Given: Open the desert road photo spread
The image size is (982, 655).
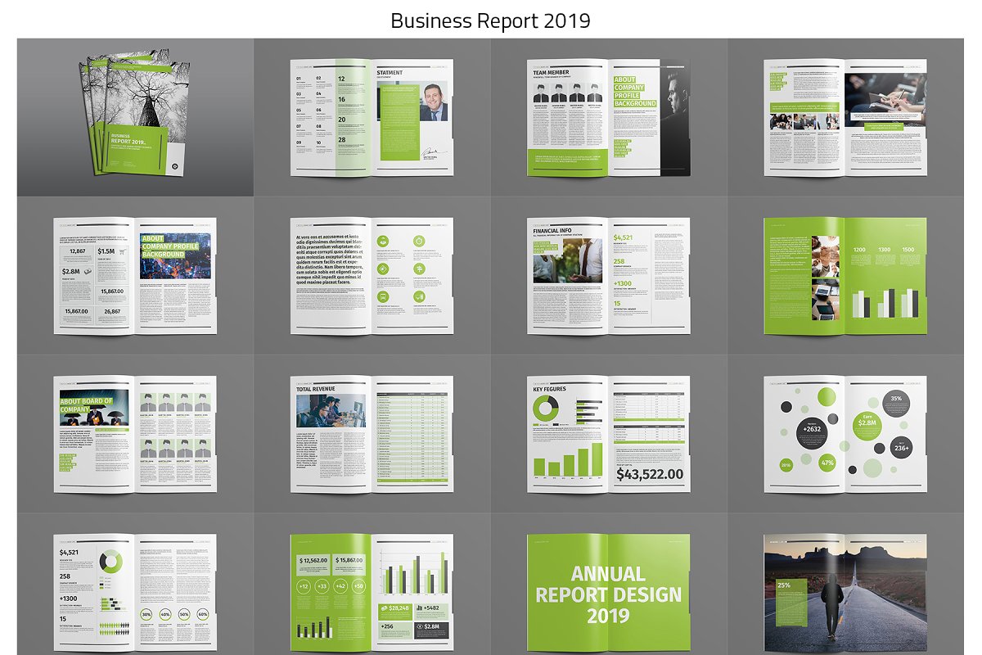Looking at the screenshot, I should click(845, 592).
